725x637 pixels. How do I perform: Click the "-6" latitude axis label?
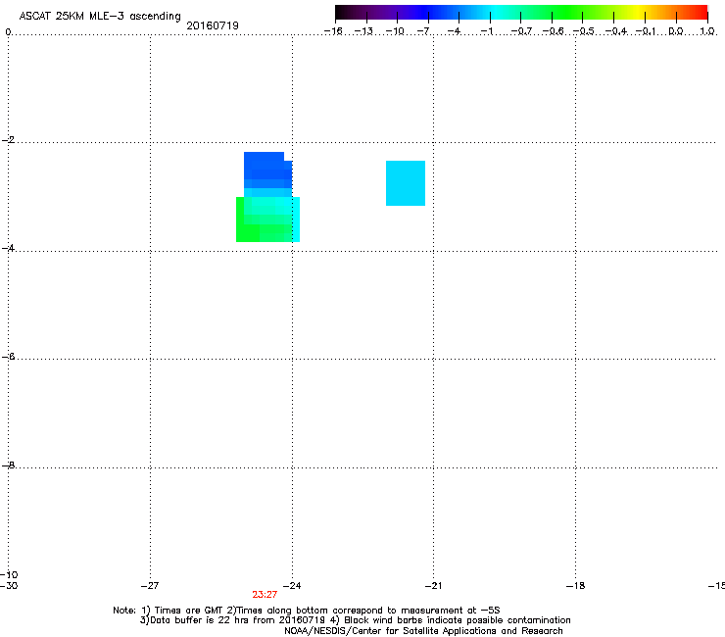click(8, 356)
